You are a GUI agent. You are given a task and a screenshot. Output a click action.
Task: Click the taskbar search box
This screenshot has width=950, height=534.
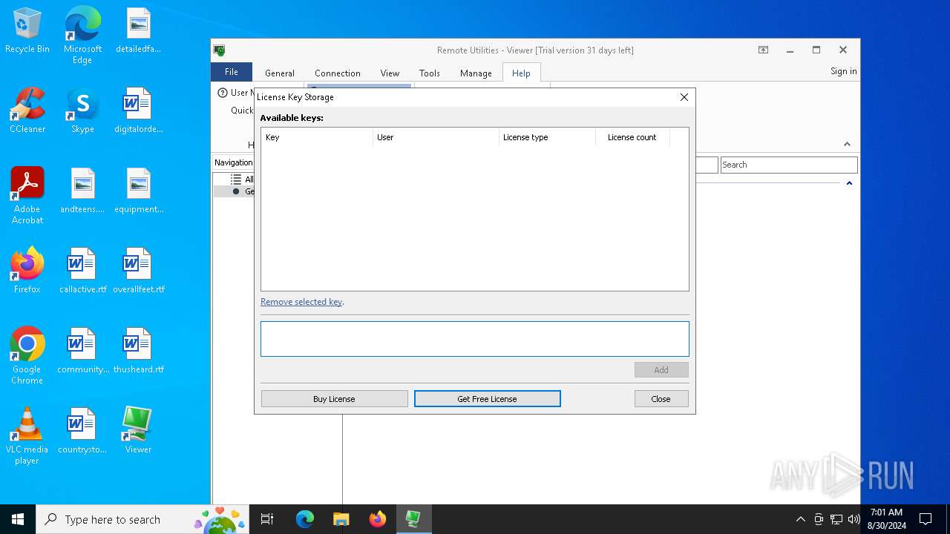[x=142, y=519]
